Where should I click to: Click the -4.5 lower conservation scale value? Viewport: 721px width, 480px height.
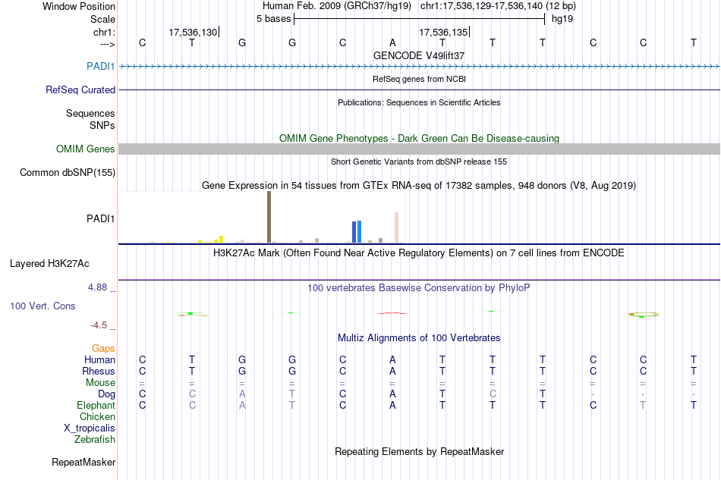(99, 325)
